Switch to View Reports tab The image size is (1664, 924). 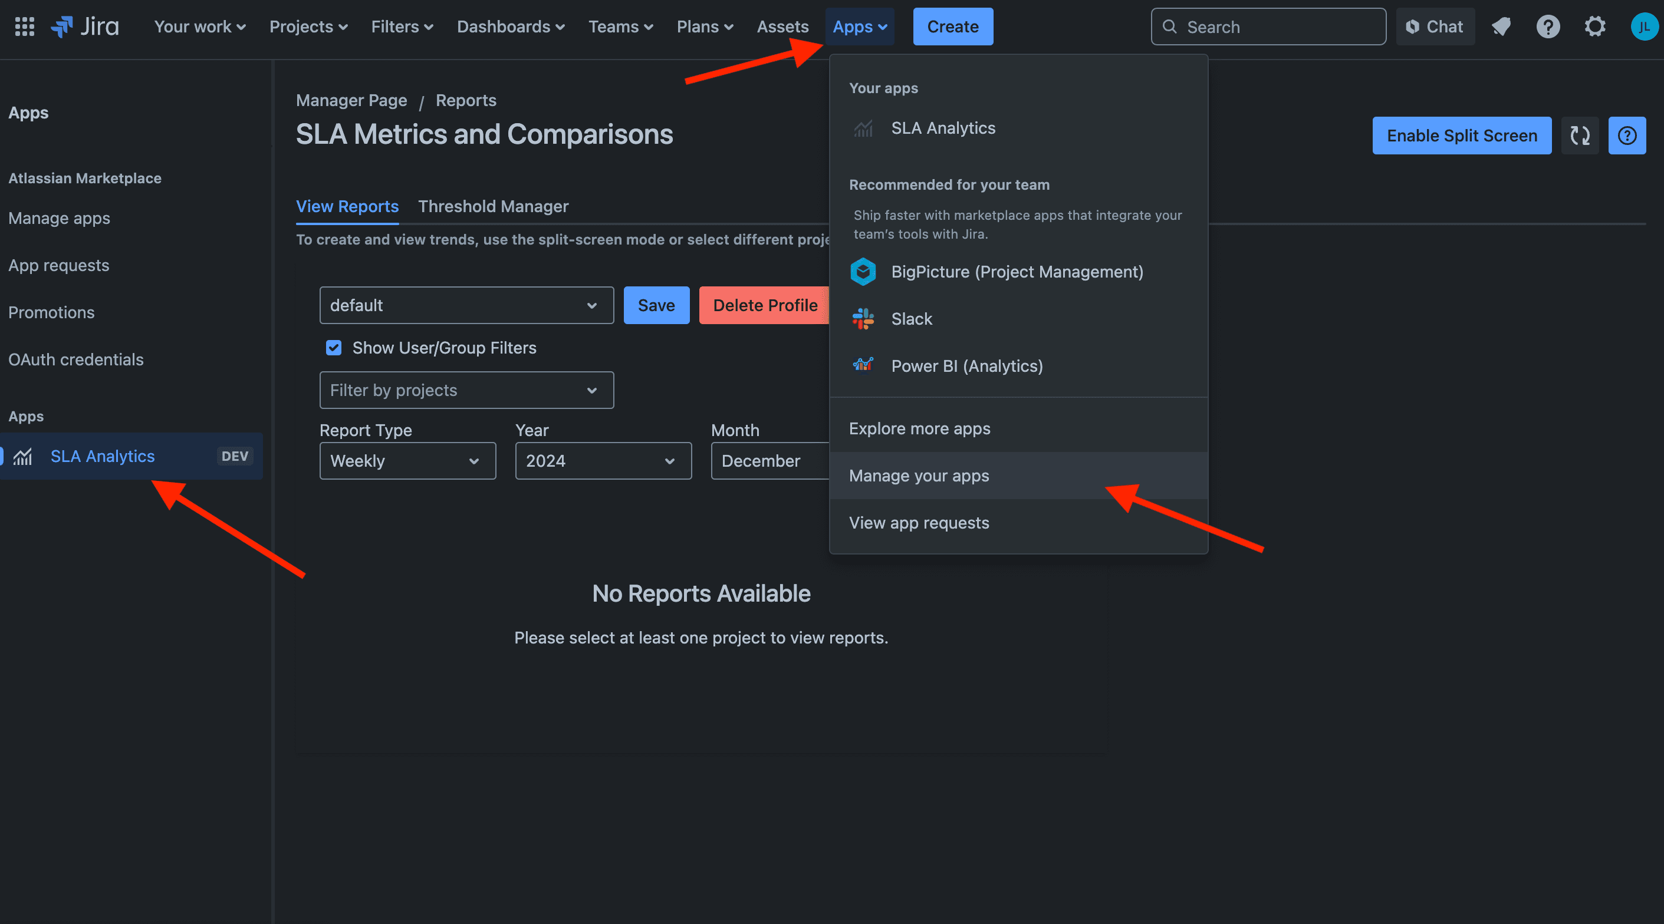[x=347, y=207]
